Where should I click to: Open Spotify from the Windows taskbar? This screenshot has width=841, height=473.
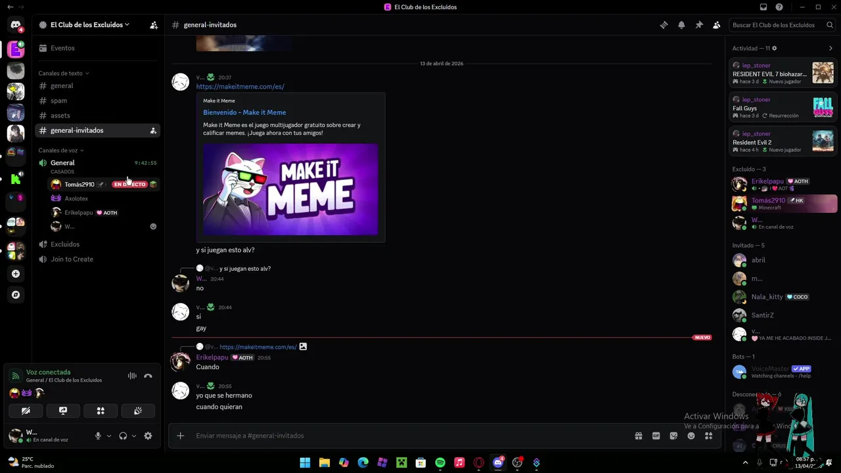click(440, 462)
